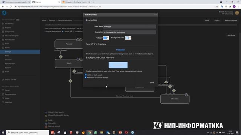241x135 pixels.
Task: Open the Forum help icon
Action: click(x=3, y=90)
